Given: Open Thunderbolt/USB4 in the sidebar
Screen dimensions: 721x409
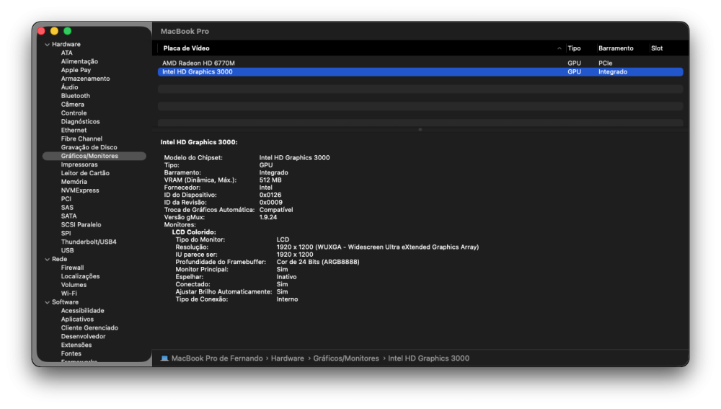Looking at the screenshot, I should click(x=88, y=242).
